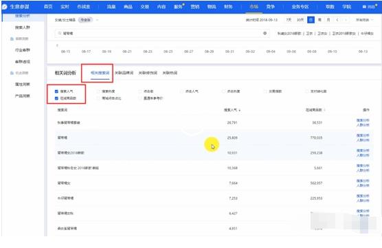This screenshot has height=248, width=382.
Task: Switch to 关联热词 tab
Action: click(x=170, y=73)
